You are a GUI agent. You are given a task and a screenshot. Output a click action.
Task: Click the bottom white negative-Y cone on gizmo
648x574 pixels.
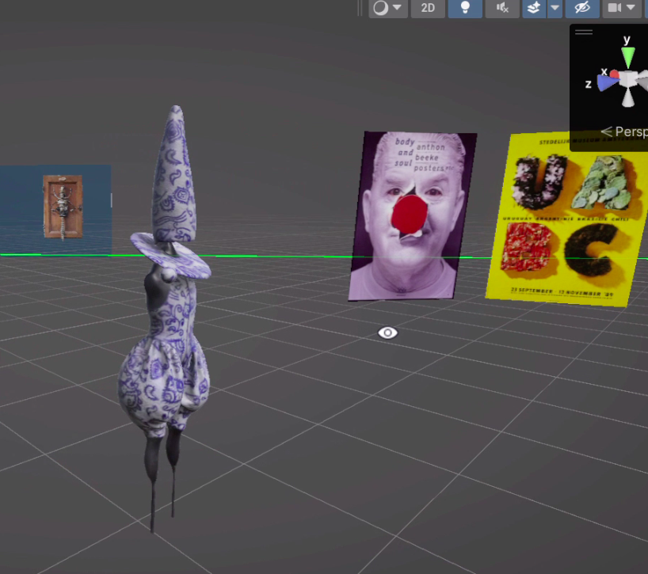click(x=628, y=97)
